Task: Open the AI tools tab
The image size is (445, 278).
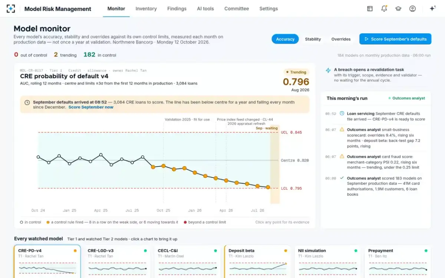Action: pyautogui.click(x=205, y=9)
